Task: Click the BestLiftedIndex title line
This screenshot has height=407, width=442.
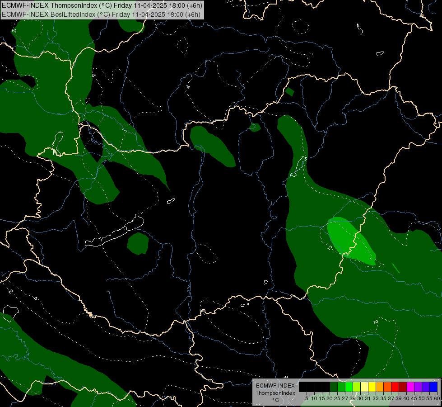Action: pyautogui.click(x=101, y=14)
